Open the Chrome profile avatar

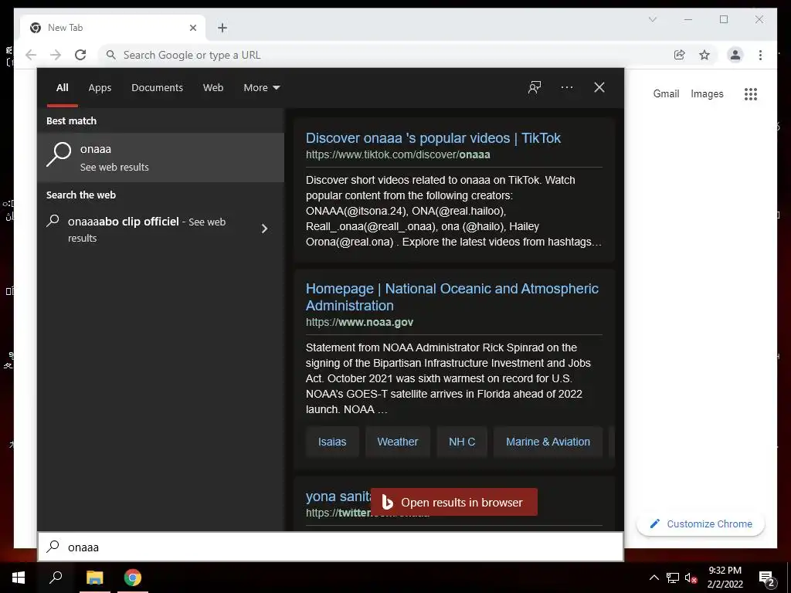pyautogui.click(x=735, y=55)
